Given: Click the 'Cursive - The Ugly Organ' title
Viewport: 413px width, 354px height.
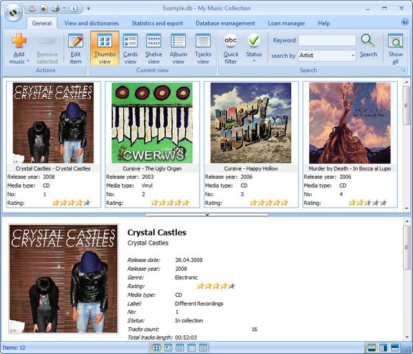Looking at the screenshot, I should (152, 168).
